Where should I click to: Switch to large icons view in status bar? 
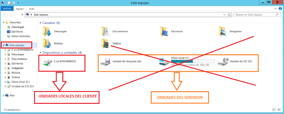279,110
